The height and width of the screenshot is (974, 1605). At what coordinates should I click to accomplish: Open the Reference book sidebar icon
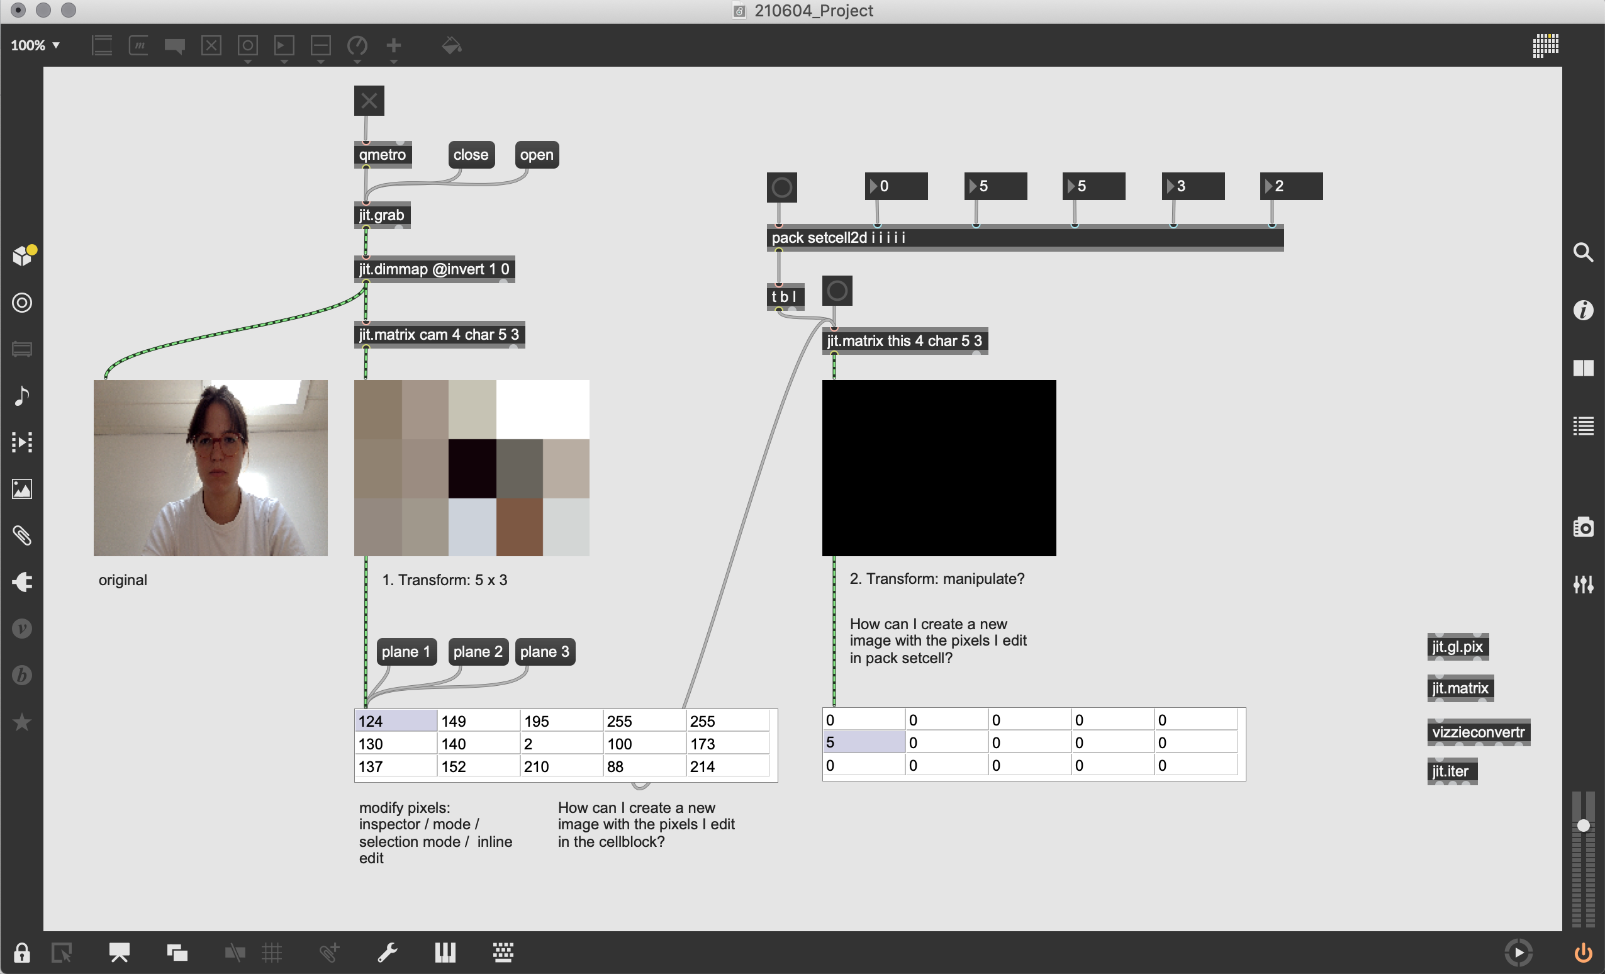tap(1583, 368)
